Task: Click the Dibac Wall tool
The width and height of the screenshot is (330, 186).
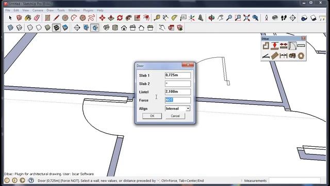Action: click(x=266, y=45)
